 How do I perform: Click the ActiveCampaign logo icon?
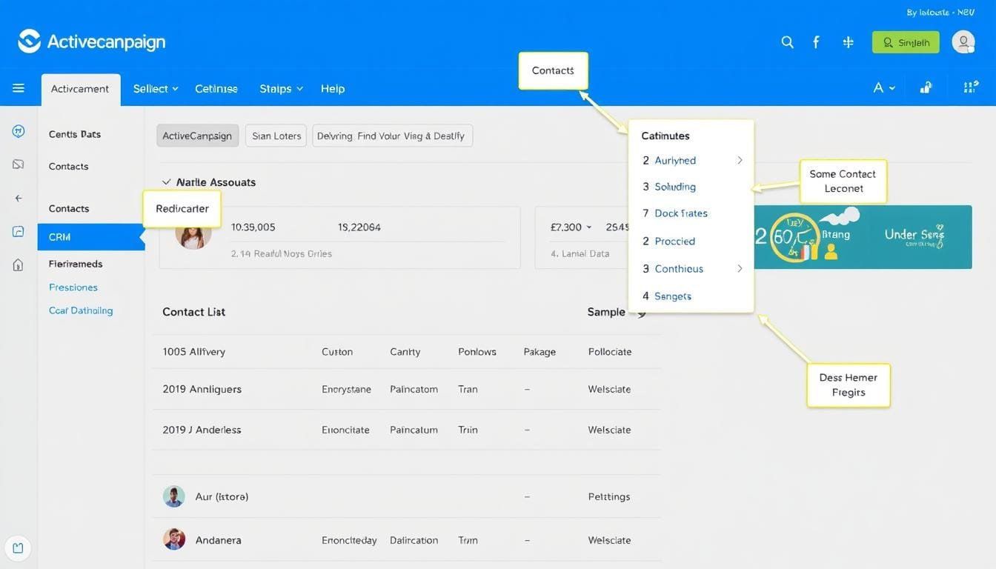tap(30, 41)
